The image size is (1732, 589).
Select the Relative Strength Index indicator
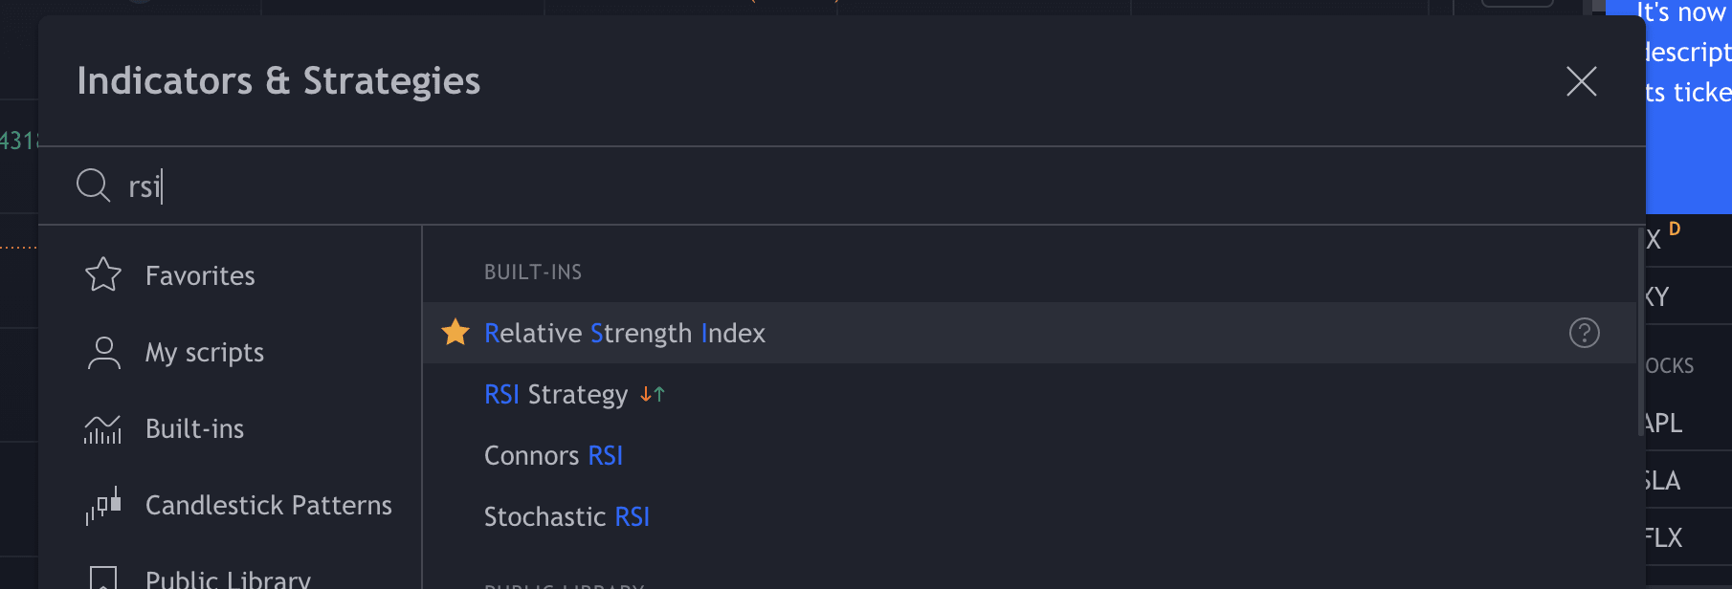pyautogui.click(x=625, y=333)
